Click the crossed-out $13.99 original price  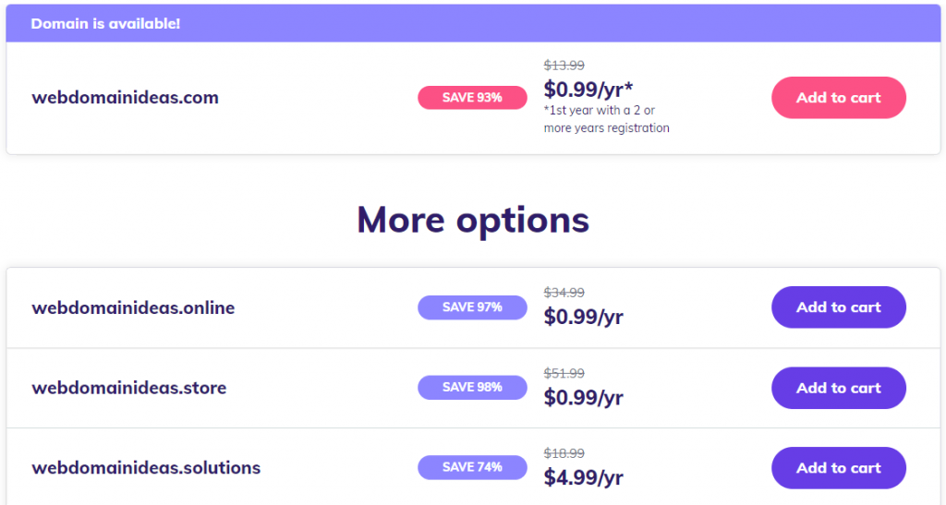point(564,66)
